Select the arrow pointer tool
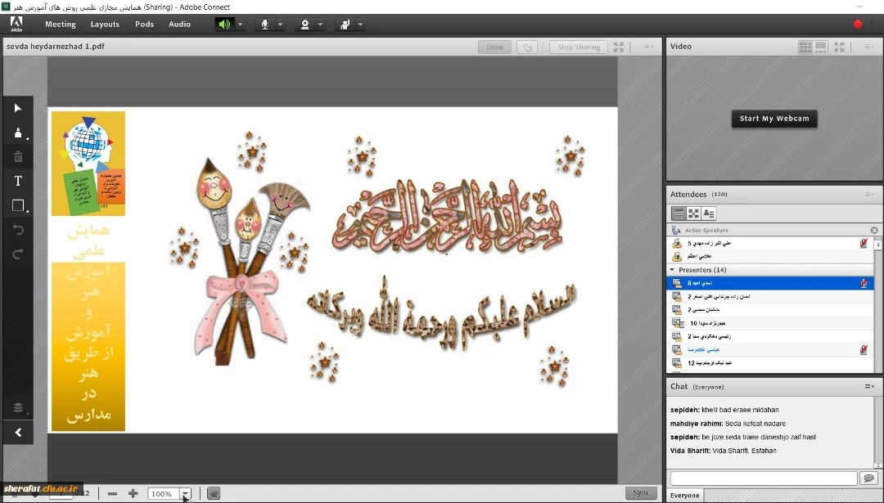Screen dimensions: 884x503 (x=18, y=108)
